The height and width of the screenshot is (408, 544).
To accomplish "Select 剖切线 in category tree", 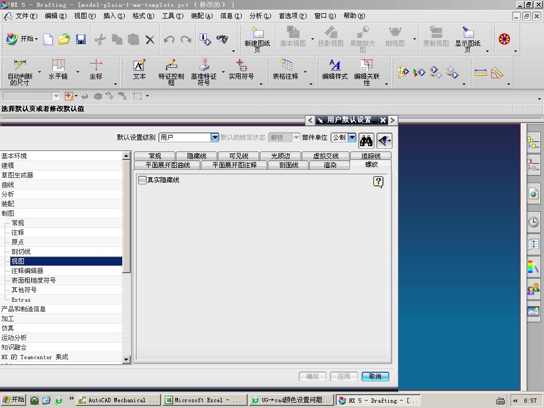I will pos(21,251).
